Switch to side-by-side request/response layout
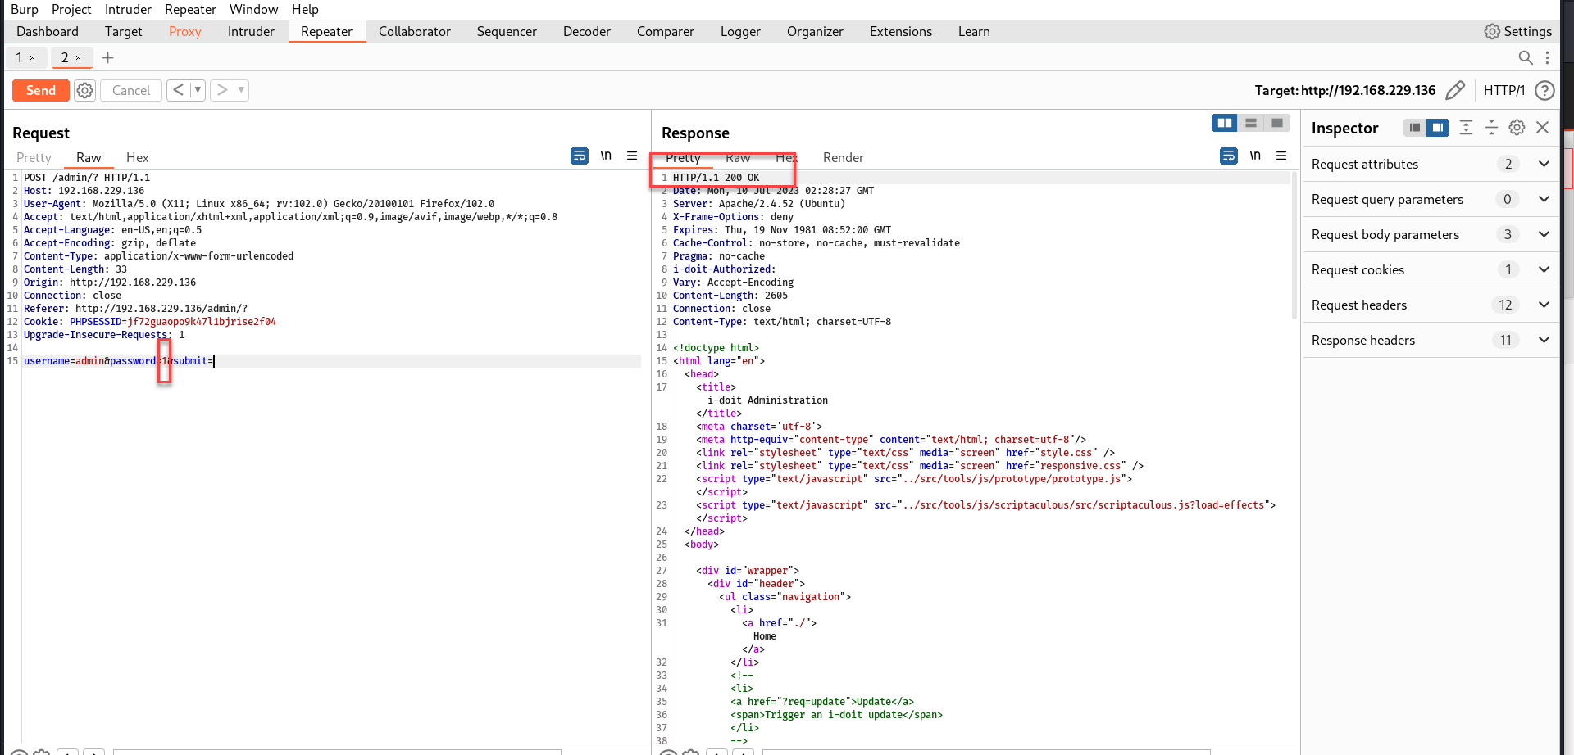 pos(1225,123)
